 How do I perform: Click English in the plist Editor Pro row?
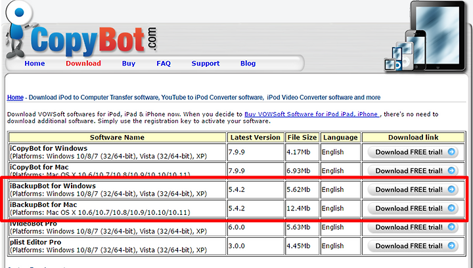[332, 246]
